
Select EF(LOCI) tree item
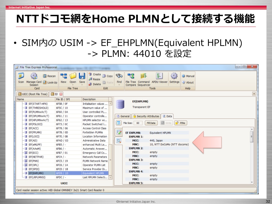tap(34, 136)
